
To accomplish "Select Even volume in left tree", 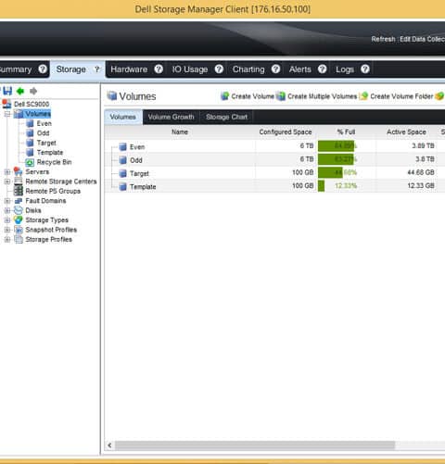I will tap(44, 123).
